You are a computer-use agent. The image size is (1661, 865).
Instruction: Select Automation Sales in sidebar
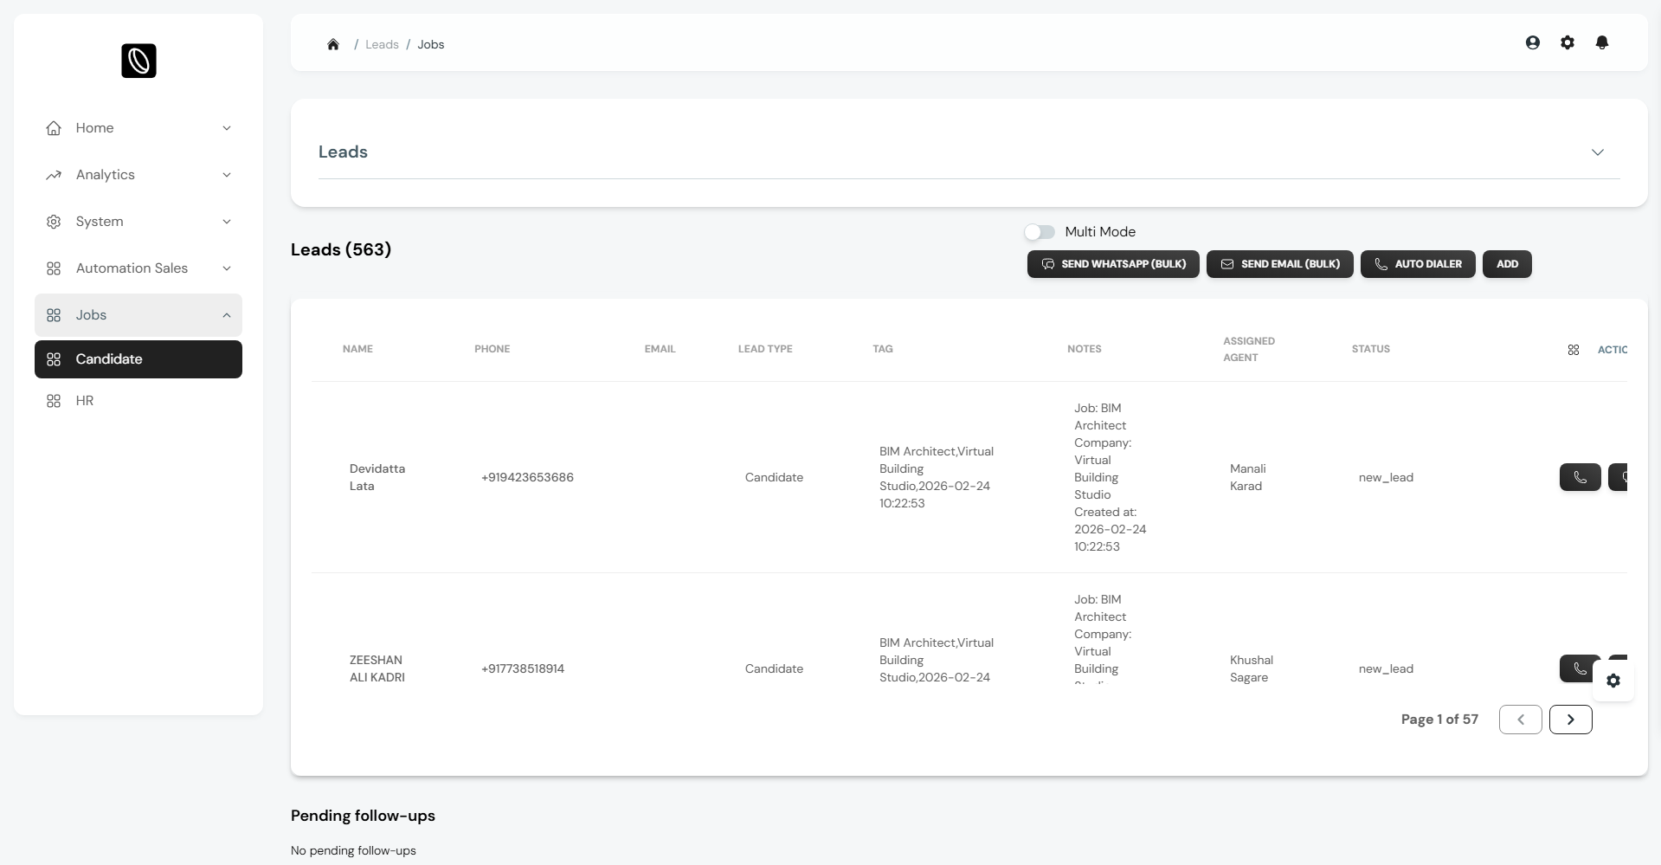pyautogui.click(x=138, y=268)
